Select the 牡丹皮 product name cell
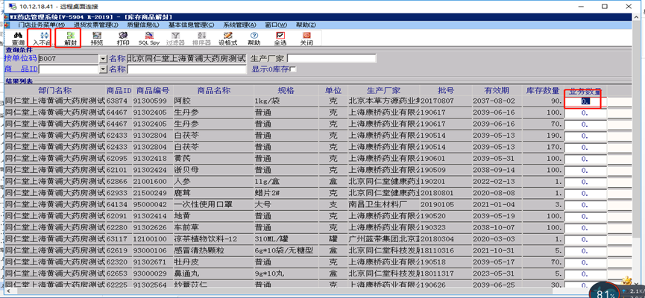The image size is (645, 298). click(213, 261)
